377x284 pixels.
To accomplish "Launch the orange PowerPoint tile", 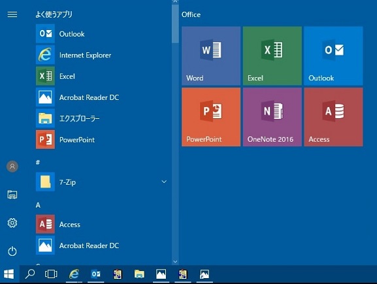I will coord(211,117).
